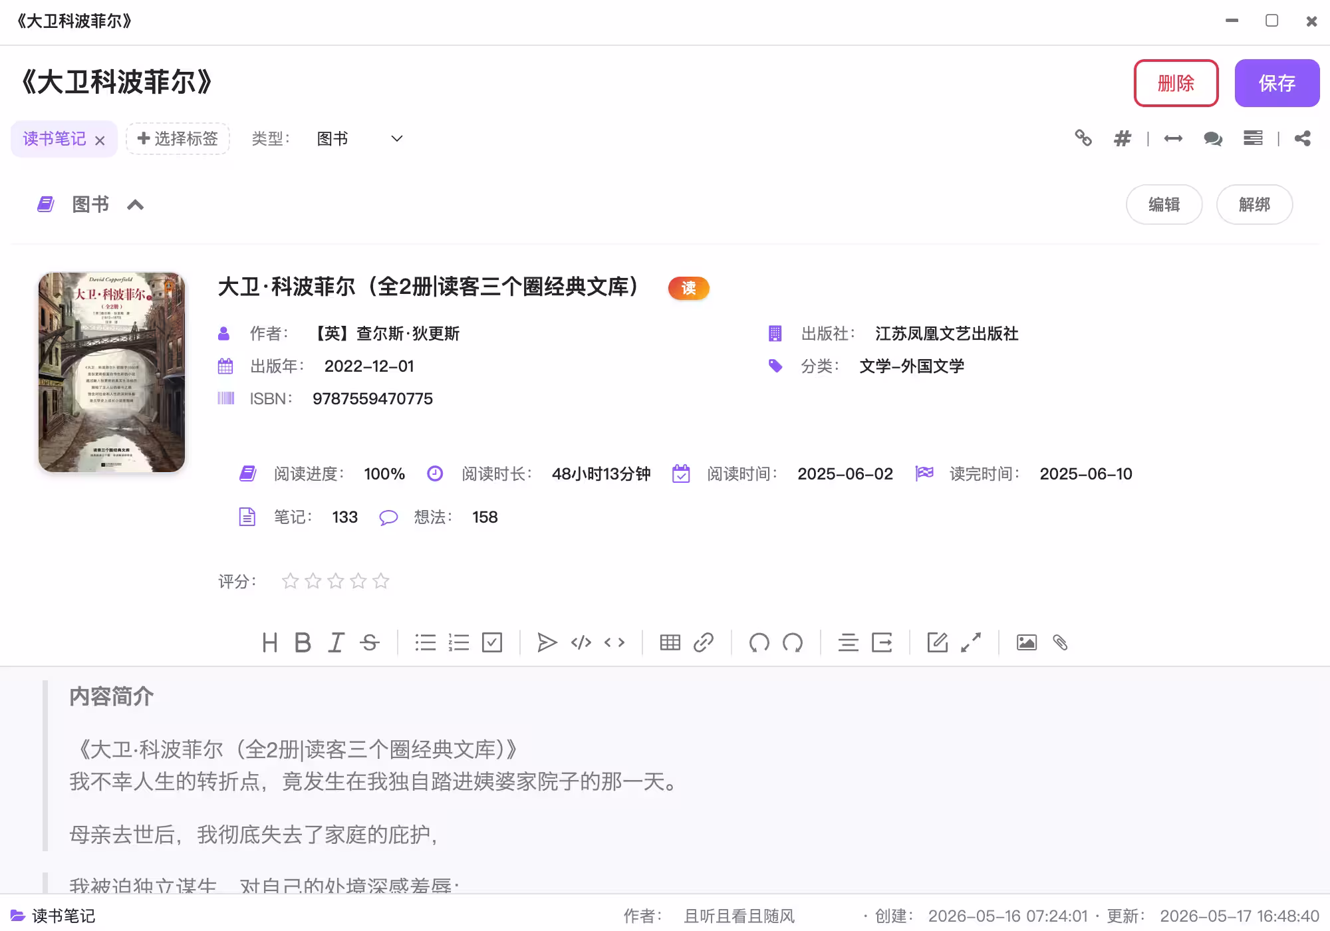Click the hashtag icon in header

click(x=1123, y=138)
